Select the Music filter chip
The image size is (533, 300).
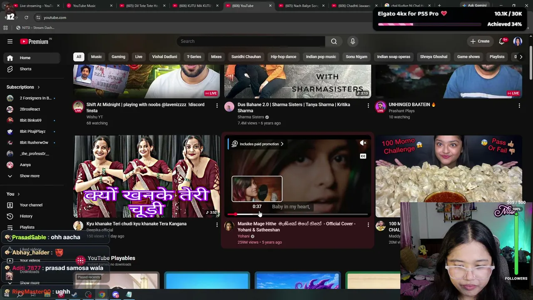pos(96,57)
